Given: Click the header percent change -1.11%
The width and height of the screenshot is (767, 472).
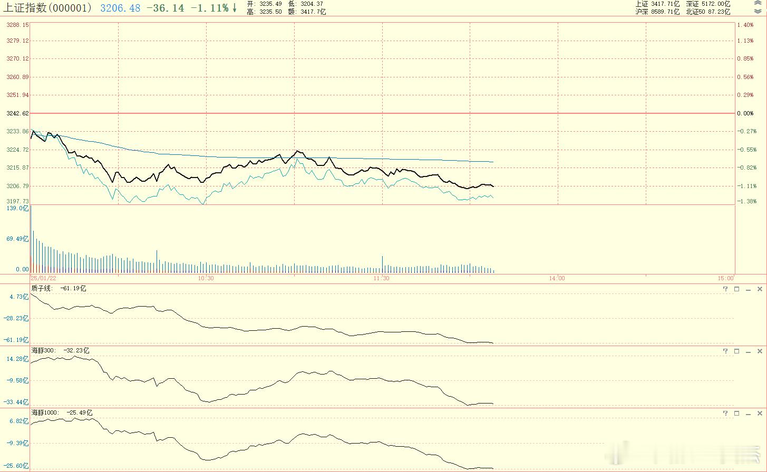Looking at the screenshot, I should point(209,8).
